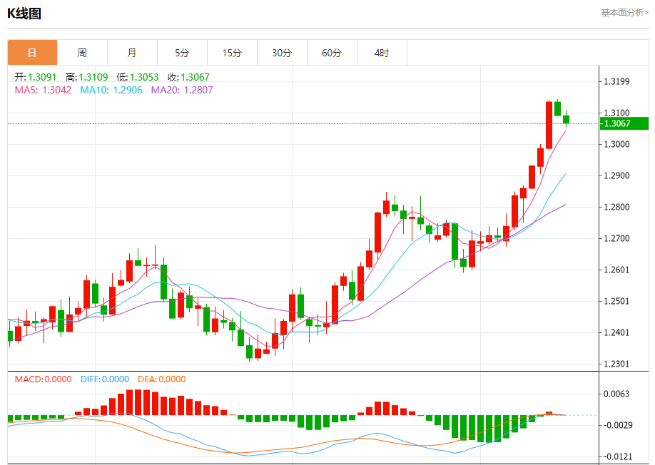Click the 1.2501 price axis label
Screen dimensions: 655x465
point(617,302)
